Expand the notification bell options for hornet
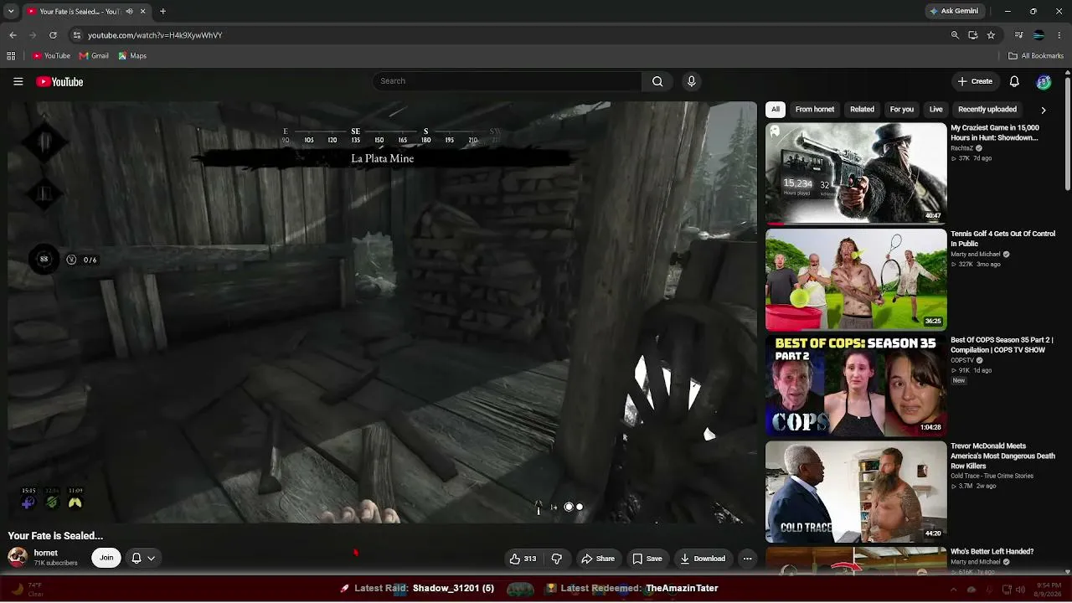The image size is (1072, 603). tap(143, 558)
